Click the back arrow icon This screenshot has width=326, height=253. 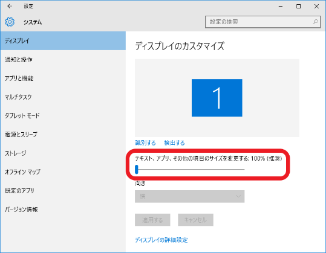pos(10,6)
